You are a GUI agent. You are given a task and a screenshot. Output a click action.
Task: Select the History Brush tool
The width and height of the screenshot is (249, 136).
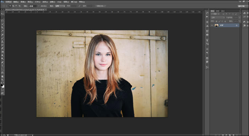click(2, 45)
